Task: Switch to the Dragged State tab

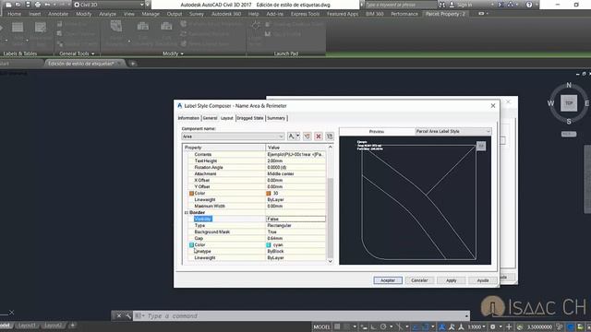Action: (x=250, y=118)
